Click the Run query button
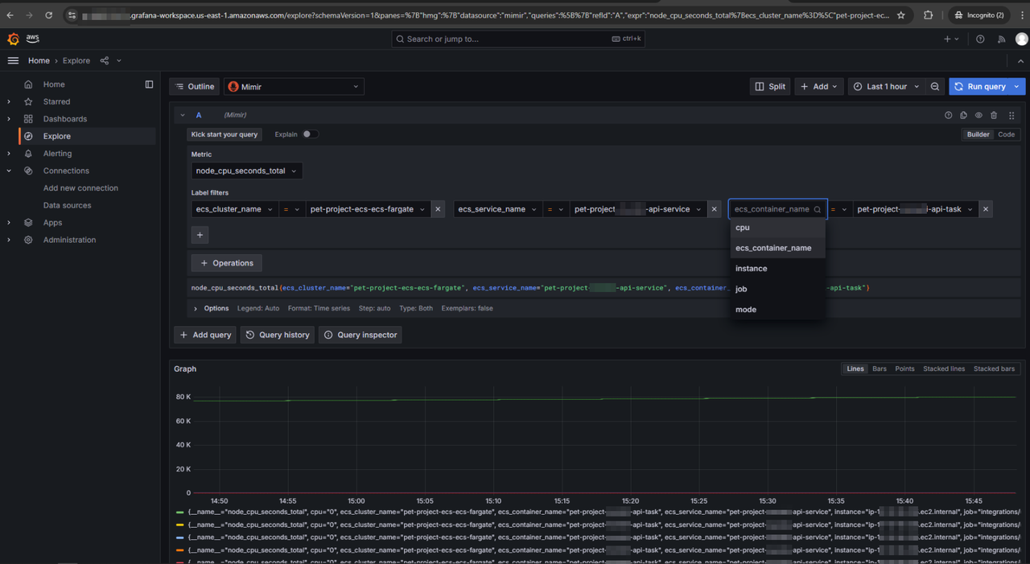The width and height of the screenshot is (1030, 564). click(x=979, y=86)
